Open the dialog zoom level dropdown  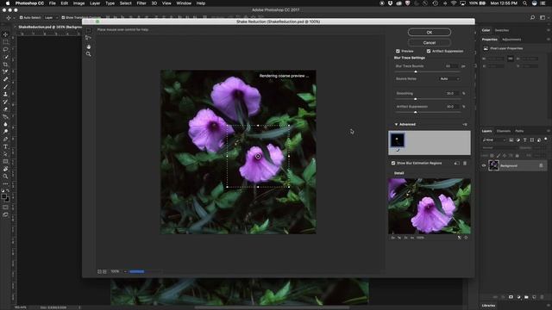coord(125,271)
